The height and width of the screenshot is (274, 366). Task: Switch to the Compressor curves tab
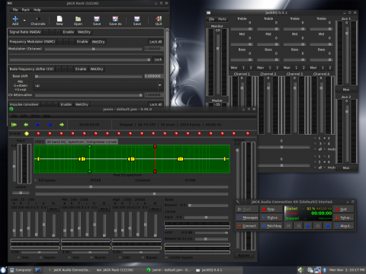point(101,142)
